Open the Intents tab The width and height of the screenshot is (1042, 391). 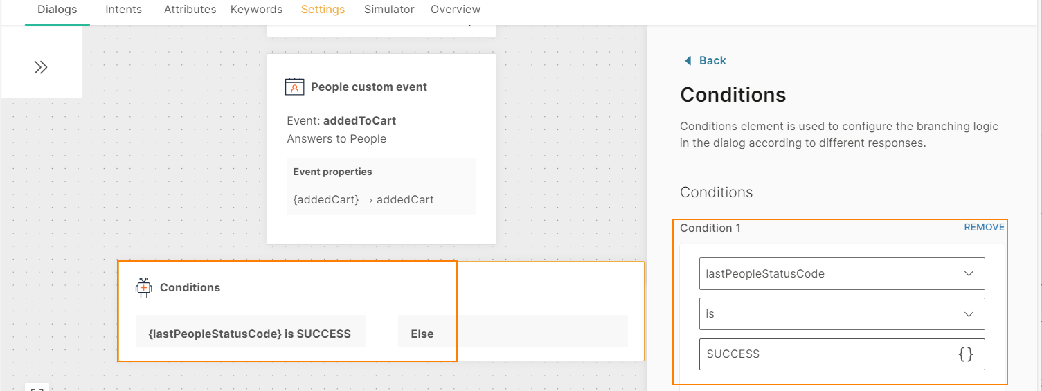coord(124,10)
